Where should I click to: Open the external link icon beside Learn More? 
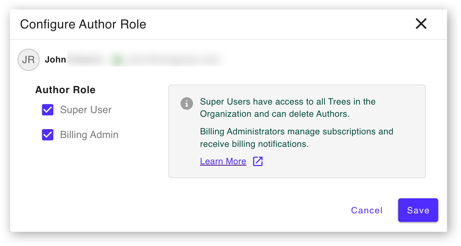258,161
